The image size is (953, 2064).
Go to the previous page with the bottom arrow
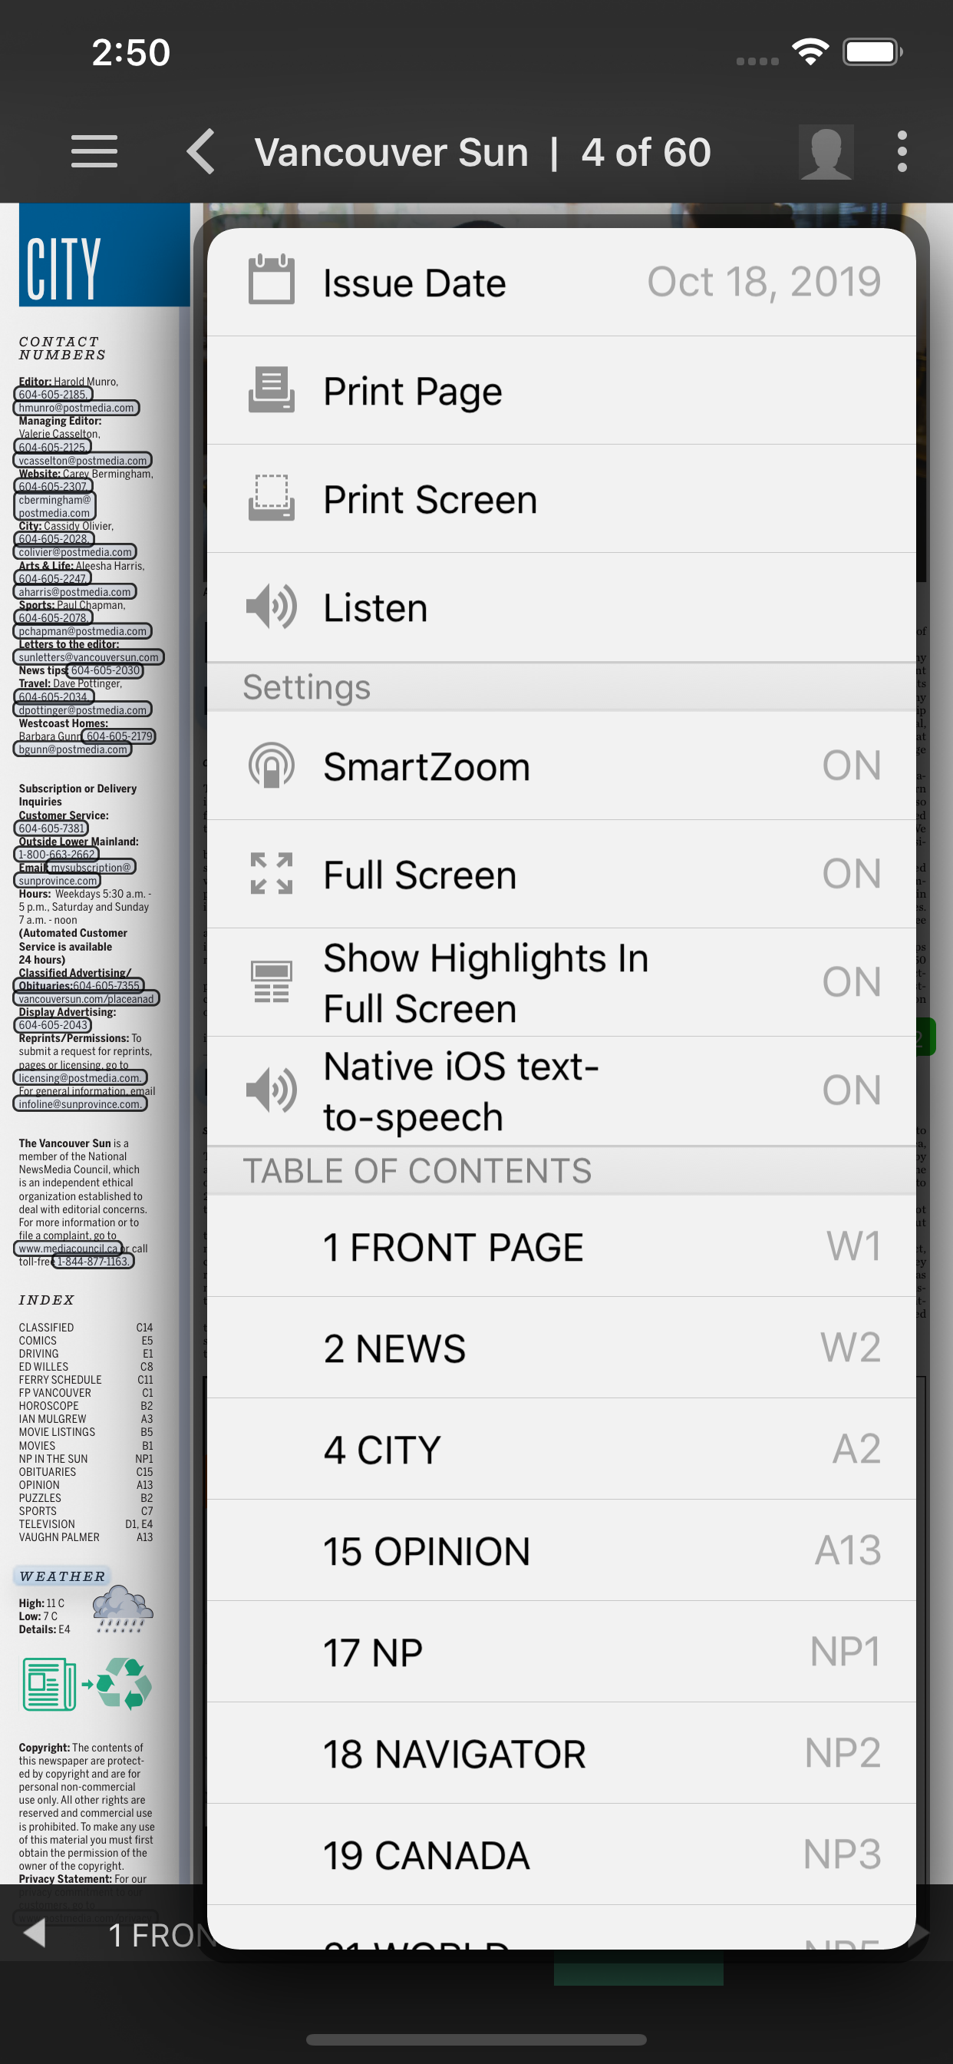click(x=34, y=1933)
